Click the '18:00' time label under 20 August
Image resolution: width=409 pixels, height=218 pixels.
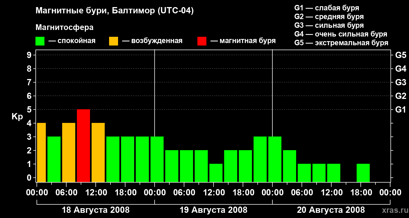(361, 193)
